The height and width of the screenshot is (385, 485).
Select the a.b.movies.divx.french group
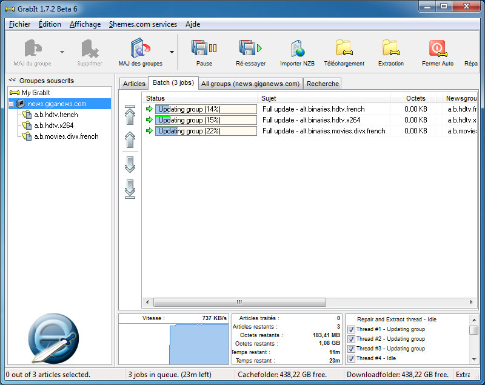tap(66, 136)
